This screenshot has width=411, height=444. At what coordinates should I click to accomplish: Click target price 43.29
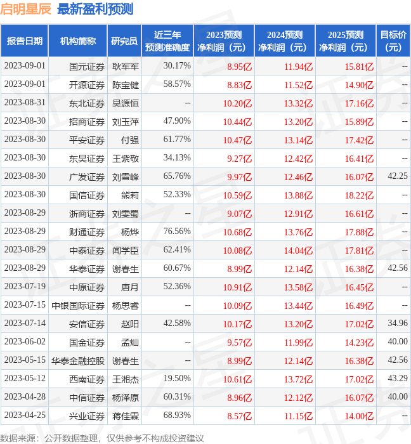398,378
